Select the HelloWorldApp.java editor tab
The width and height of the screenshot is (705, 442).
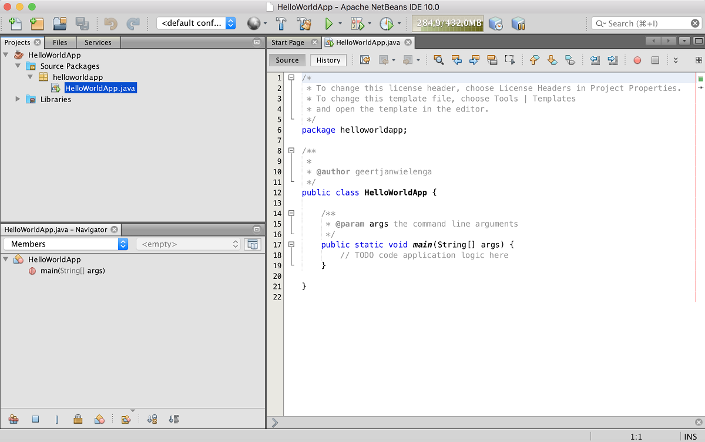pyautogui.click(x=368, y=42)
